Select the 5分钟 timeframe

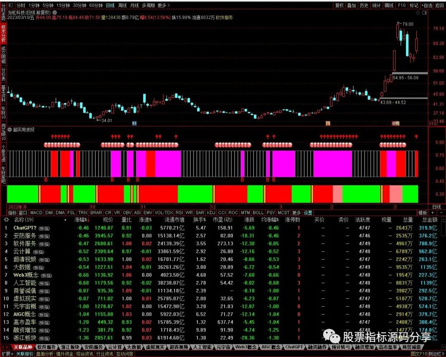(x=48, y=5)
